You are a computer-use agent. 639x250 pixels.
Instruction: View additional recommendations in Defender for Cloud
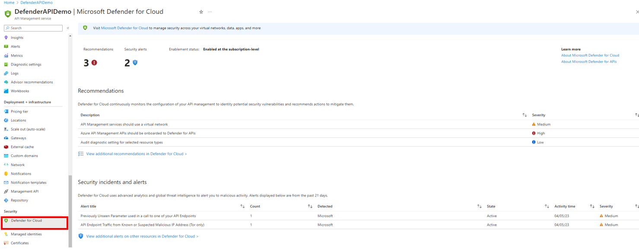coord(136,154)
